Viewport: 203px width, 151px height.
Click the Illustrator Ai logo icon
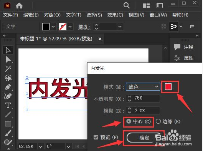[x=7, y=6]
